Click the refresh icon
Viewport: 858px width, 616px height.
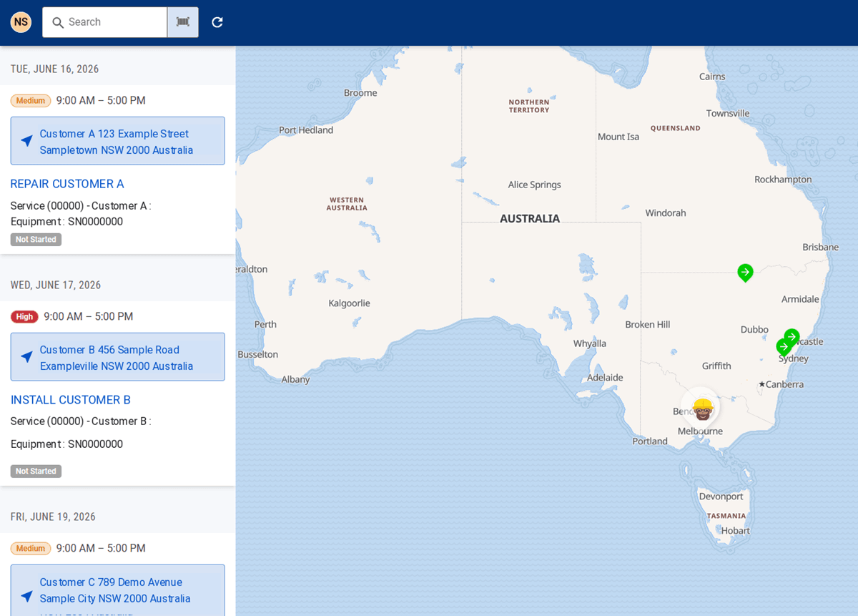pos(217,22)
